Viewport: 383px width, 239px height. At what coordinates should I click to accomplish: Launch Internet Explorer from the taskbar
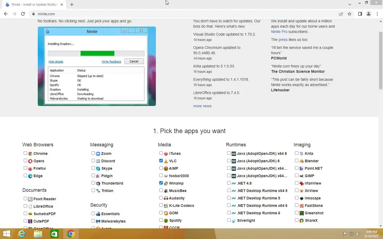[x=21, y=234]
